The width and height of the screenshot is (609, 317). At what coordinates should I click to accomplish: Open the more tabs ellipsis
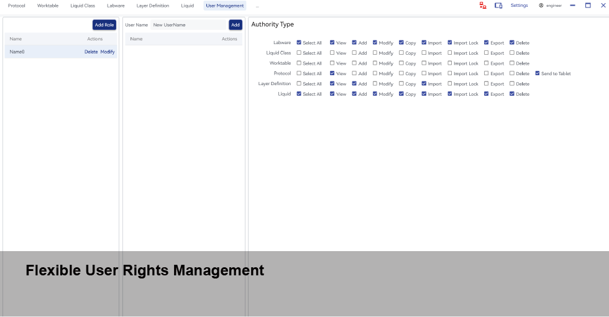pyautogui.click(x=257, y=6)
